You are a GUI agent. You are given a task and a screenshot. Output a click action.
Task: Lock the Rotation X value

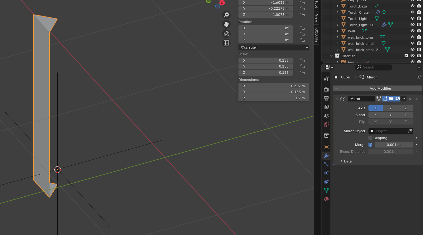tap(302, 28)
